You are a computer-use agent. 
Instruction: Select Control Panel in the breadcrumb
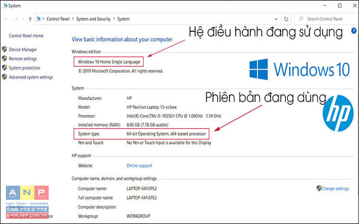[58, 19]
